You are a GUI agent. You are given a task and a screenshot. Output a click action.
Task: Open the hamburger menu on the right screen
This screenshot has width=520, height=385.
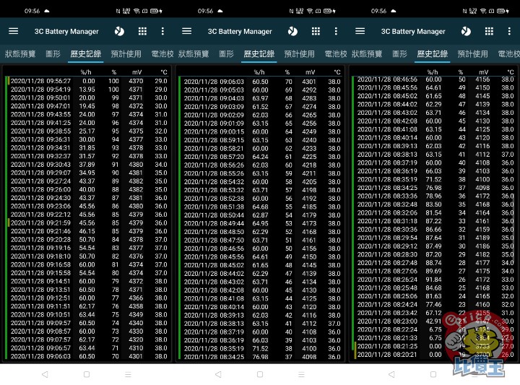[x=360, y=31]
